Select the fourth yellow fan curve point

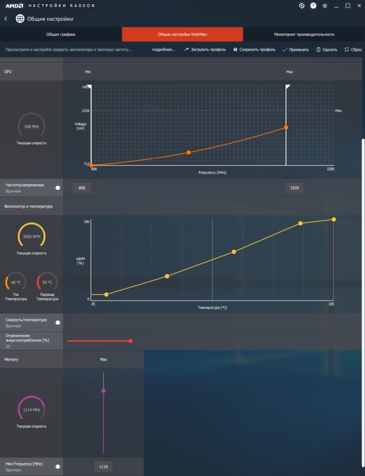300,224
